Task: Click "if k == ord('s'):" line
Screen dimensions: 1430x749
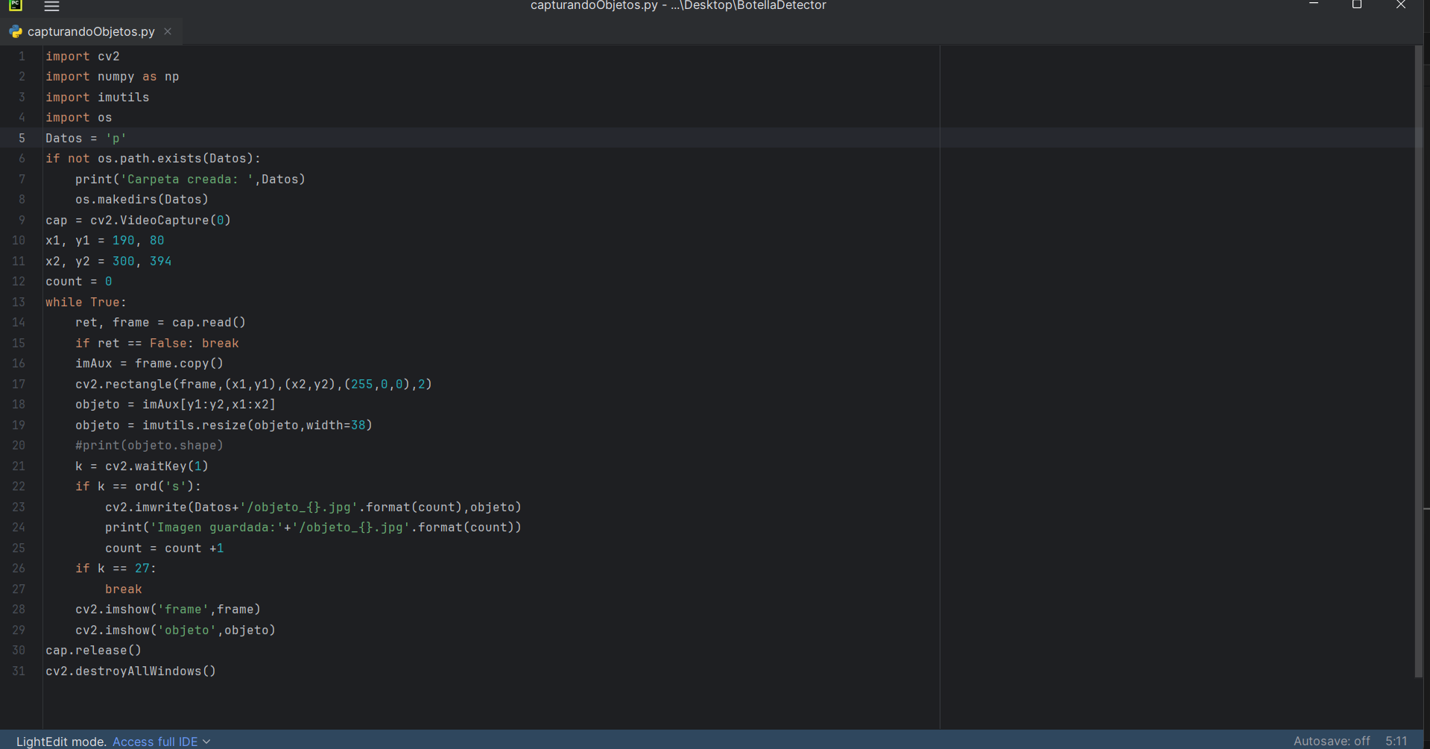Action: click(138, 486)
